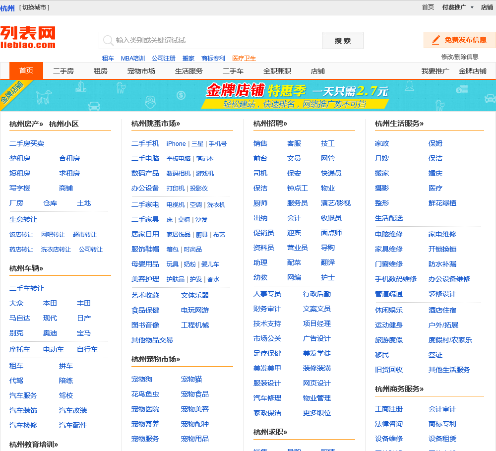Open the 杭州跳蚤市场 section heading

click(x=156, y=124)
